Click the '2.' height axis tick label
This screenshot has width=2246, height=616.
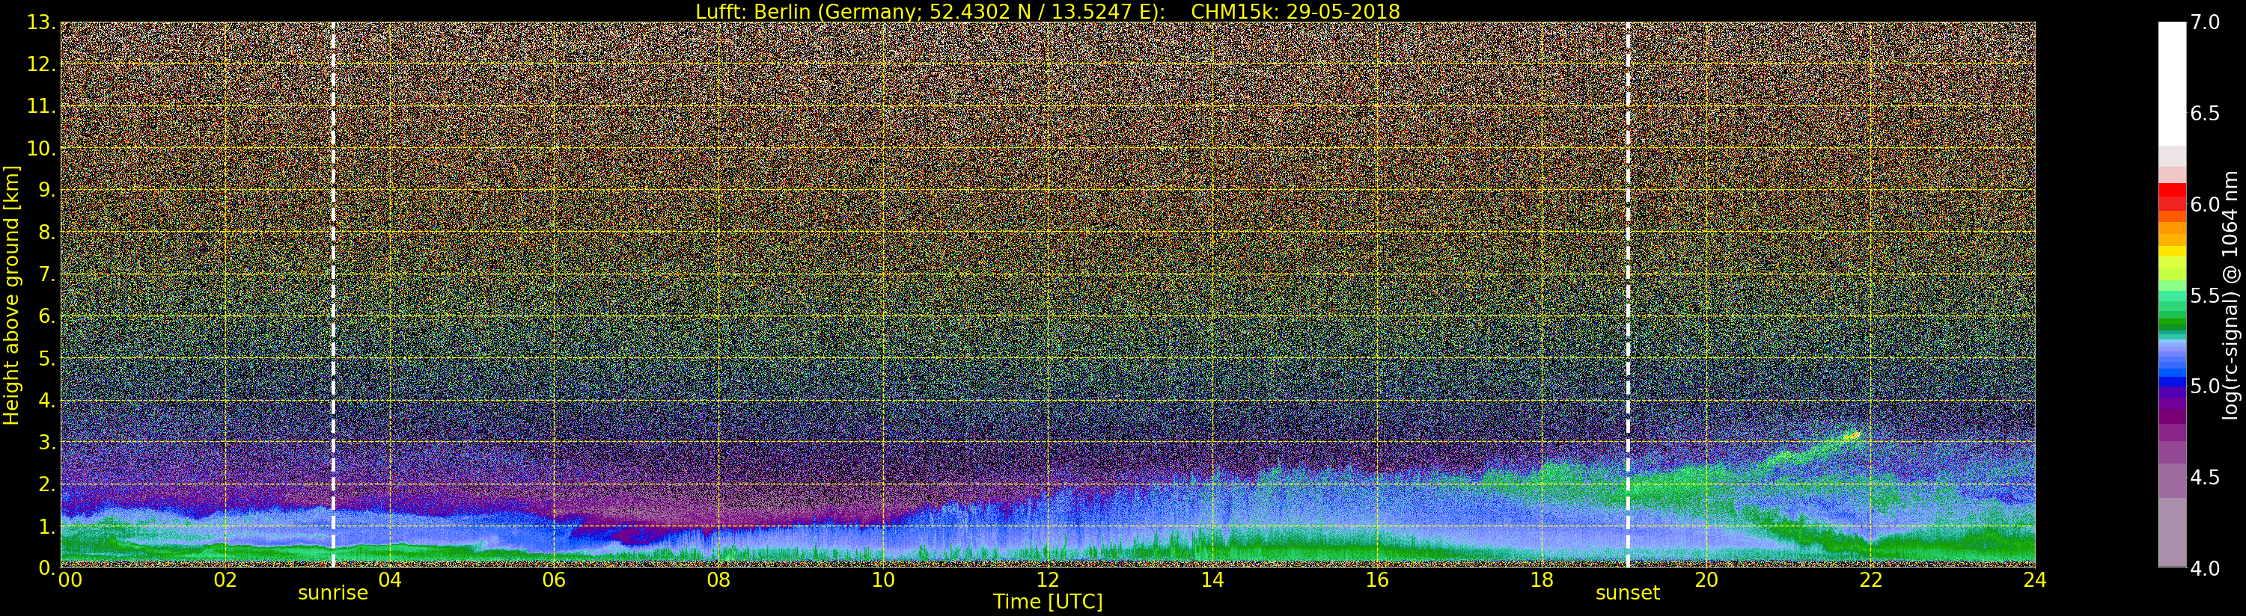47,484
